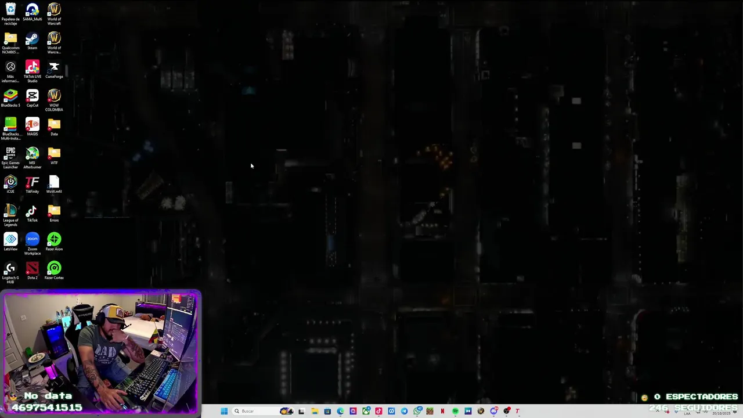Open the Minecraft icon in the taskbar

click(x=430, y=411)
